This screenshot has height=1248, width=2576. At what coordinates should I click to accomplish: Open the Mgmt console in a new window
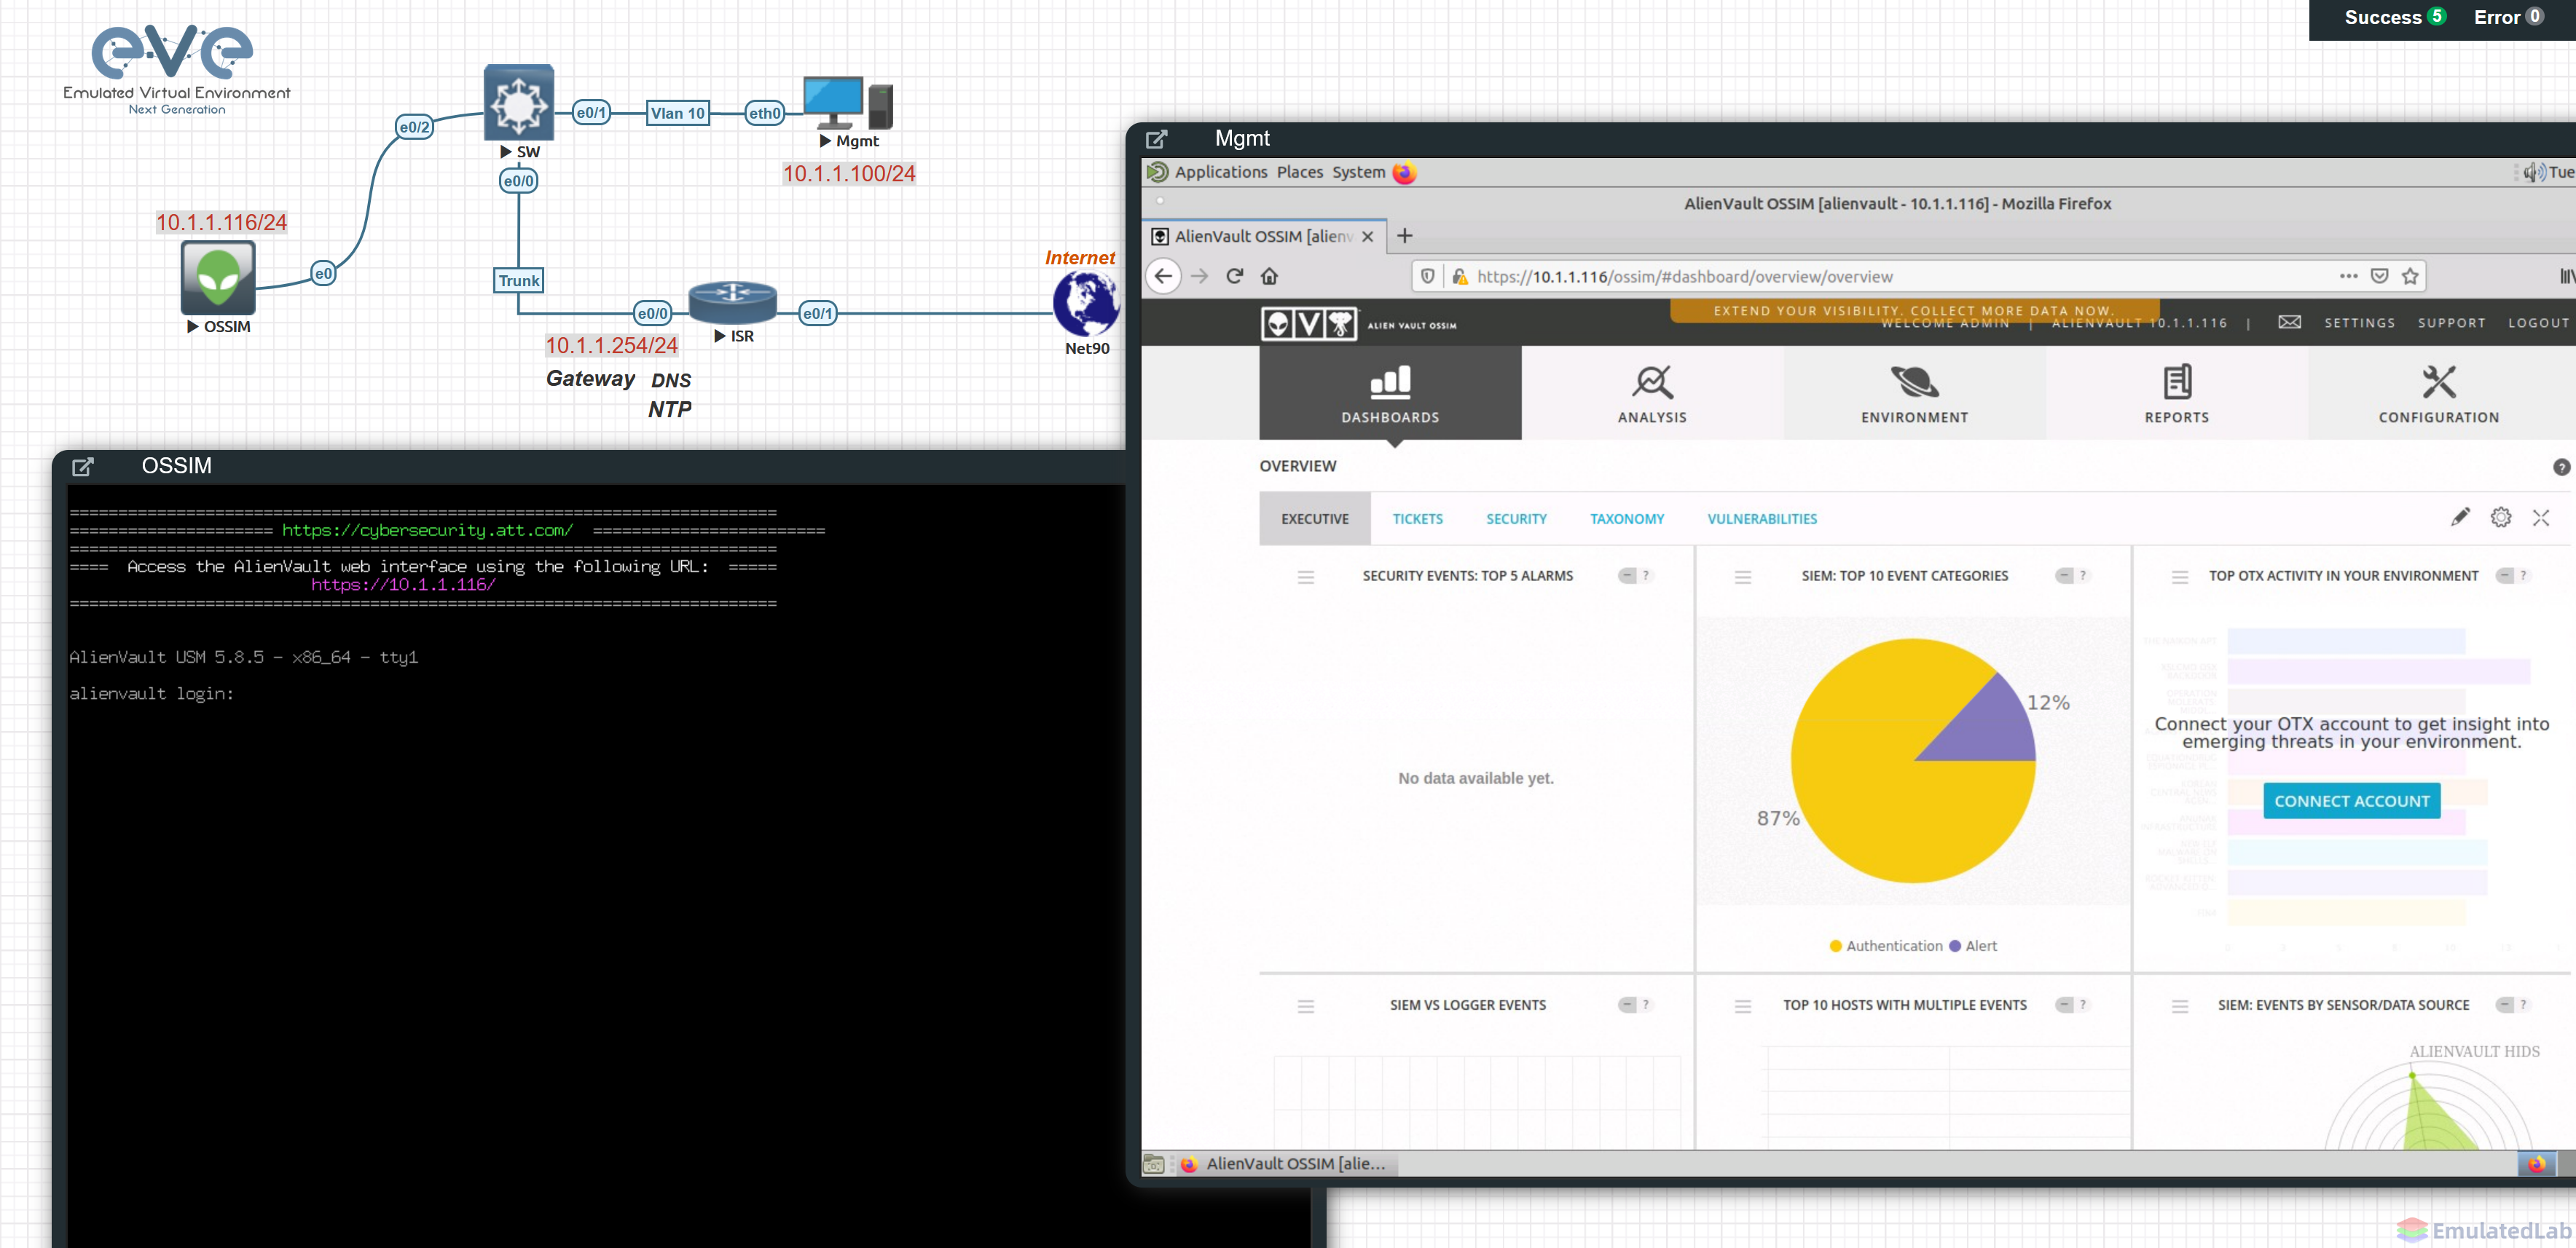pyautogui.click(x=1157, y=139)
